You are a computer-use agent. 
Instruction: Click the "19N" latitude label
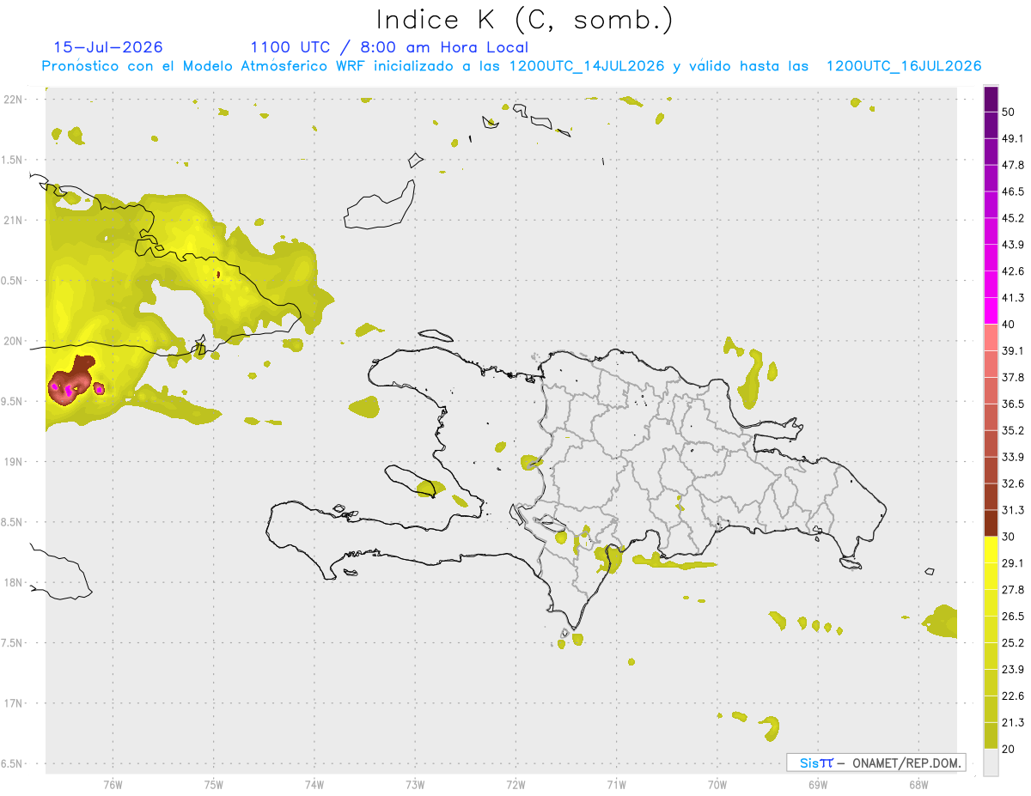point(13,462)
